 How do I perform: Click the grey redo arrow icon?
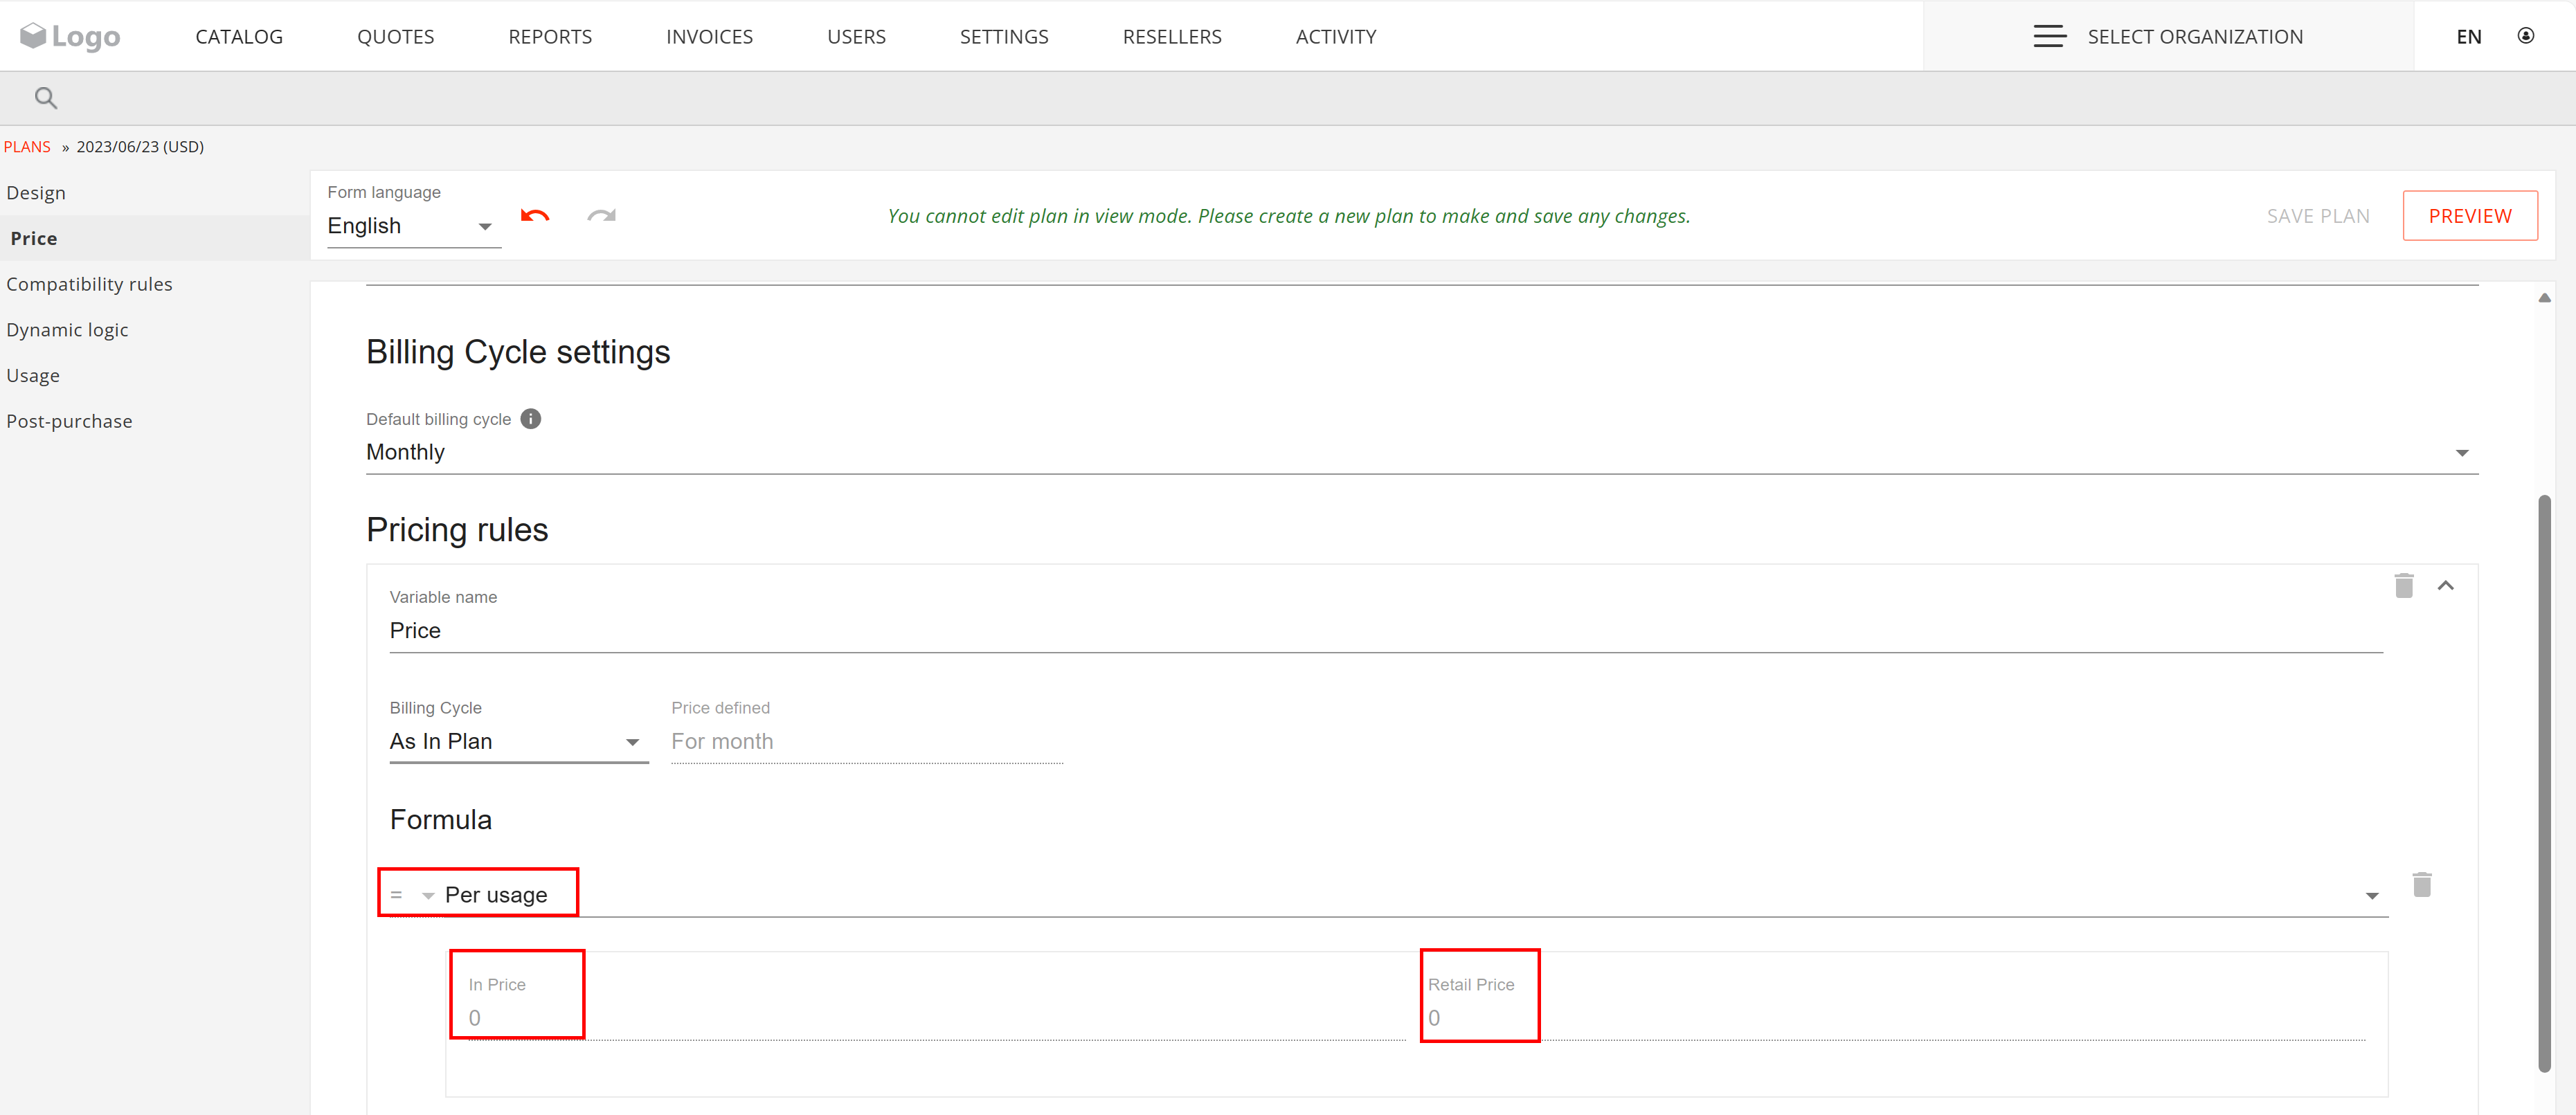coord(601,216)
